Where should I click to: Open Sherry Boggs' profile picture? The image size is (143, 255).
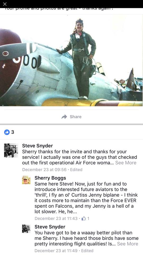[x=26, y=180]
